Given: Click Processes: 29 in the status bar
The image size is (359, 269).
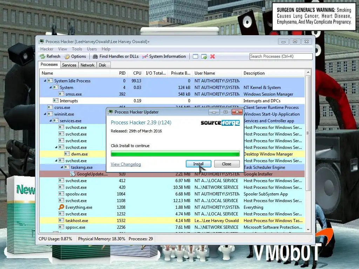Looking at the screenshot, I should [141, 239].
